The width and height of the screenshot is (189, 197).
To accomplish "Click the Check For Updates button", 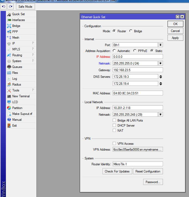I will tap(117, 171).
